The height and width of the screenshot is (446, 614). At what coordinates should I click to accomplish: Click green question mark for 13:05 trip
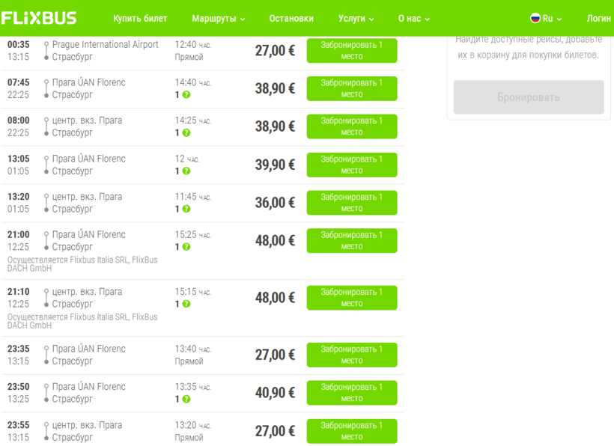click(186, 171)
